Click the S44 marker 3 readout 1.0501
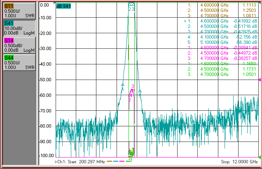The width and height of the screenshot is (262, 169). pos(249,74)
